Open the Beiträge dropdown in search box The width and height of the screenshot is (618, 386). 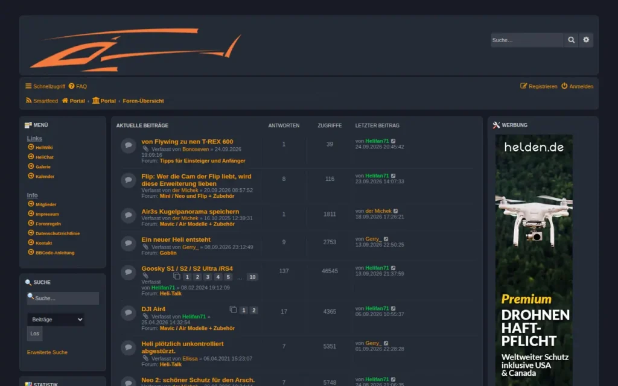(x=56, y=320)
